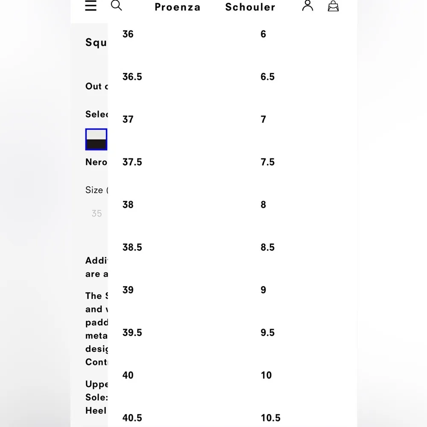The width and height of the screenshot is (427, 427).
Task: Click EU size 37 in chart
Action: click(128, 120)
